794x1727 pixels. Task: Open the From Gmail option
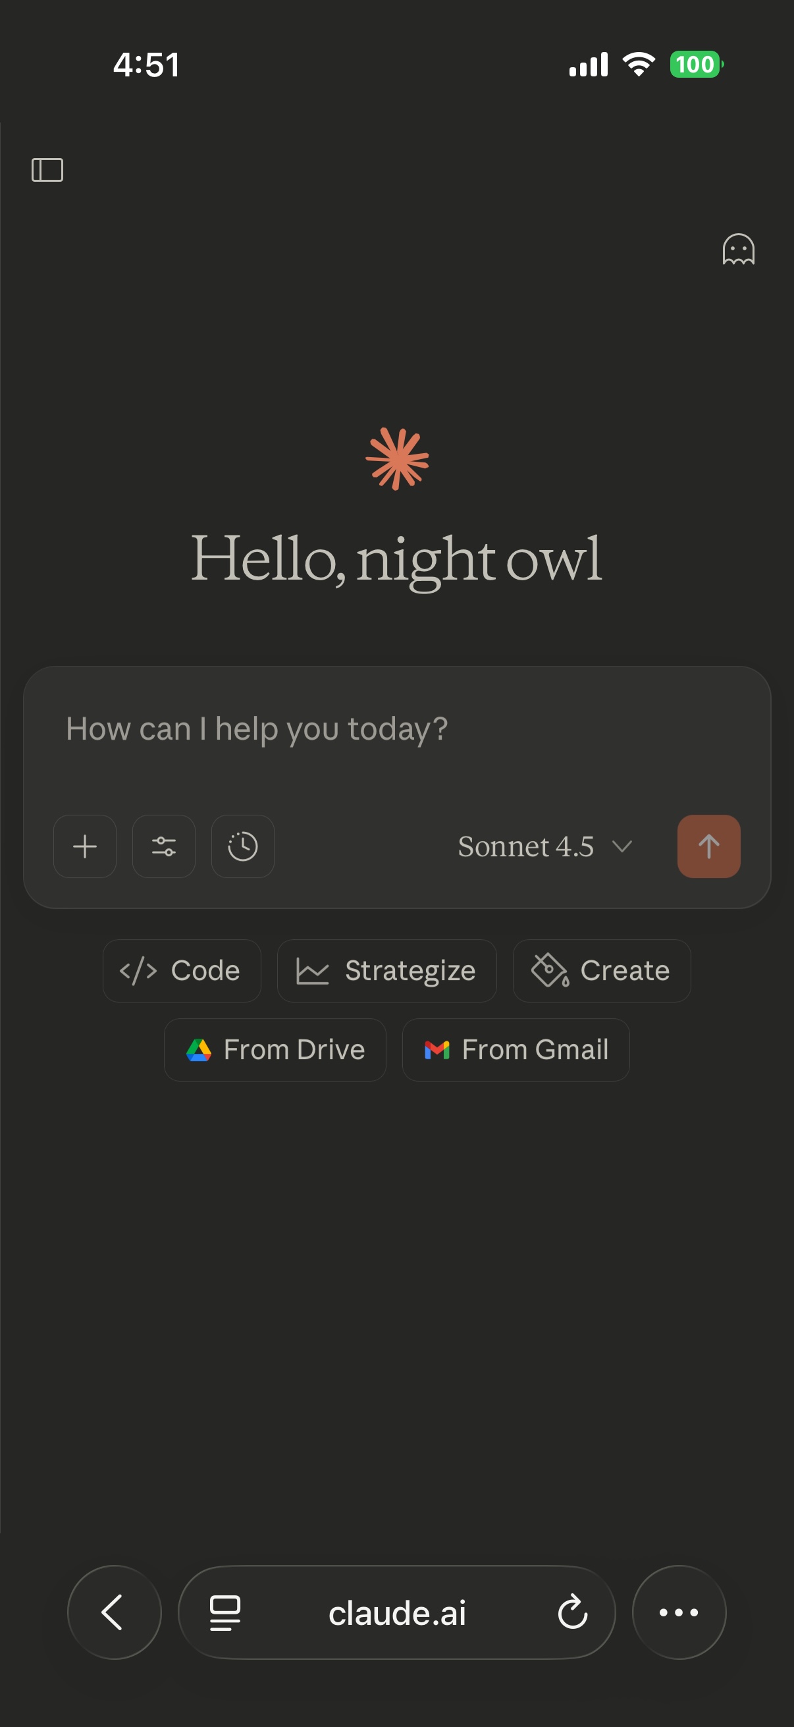point(516,1049)
